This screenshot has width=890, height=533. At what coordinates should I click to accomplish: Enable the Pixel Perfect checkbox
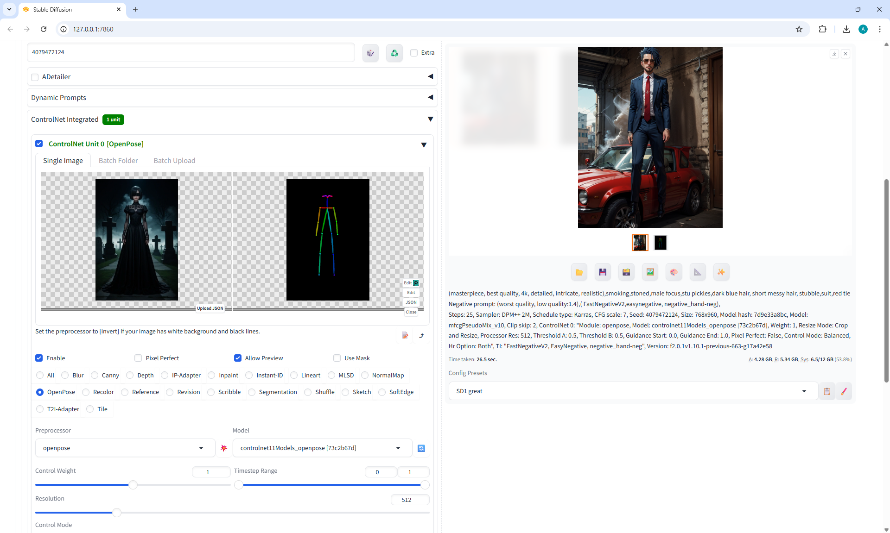(138, 358)
